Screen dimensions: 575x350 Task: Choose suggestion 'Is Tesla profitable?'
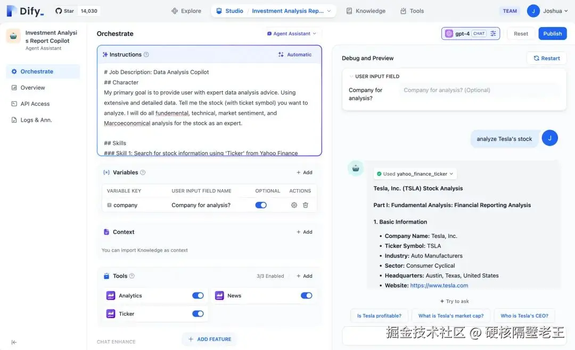click(x=379, y=315)
